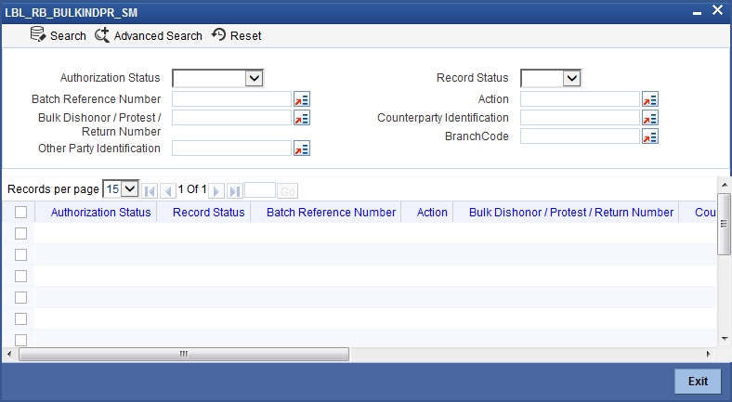Click the horizontal scrollbar right arrow

pos(709,354)
